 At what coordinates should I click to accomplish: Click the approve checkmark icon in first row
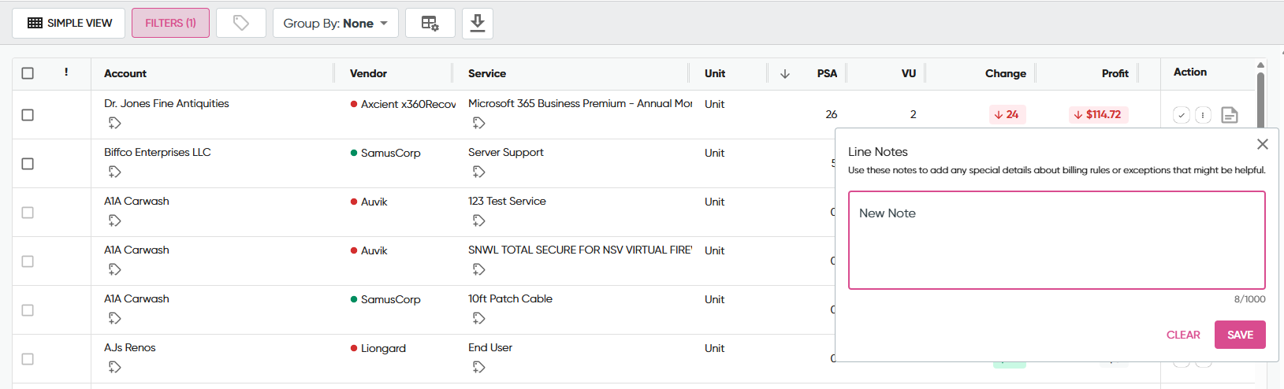coord(1181,115)
